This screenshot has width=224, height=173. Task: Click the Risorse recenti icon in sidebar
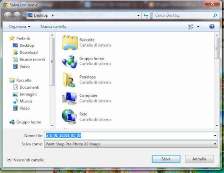pyautogui.click(x=15, y=60)
